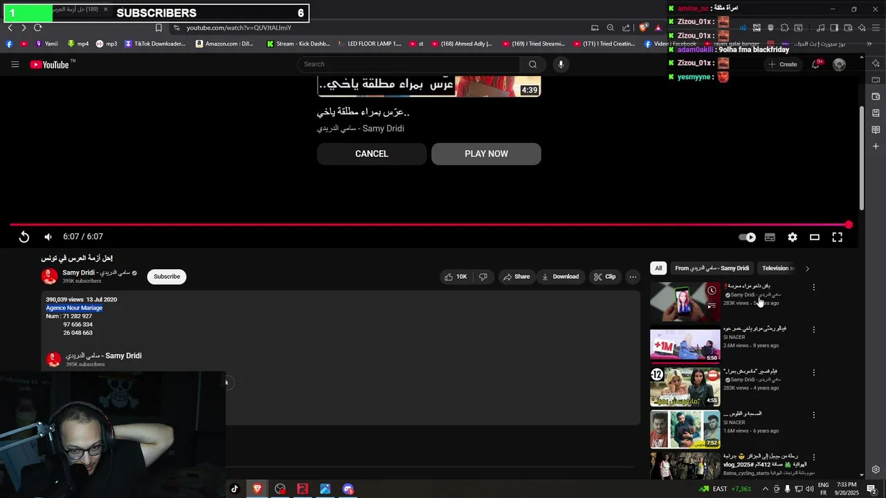Reload the page
The height and width of the screenshot is (498, 886).
37,28
